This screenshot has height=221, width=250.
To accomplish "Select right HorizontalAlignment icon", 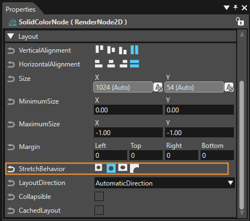I will click(123, 64).
